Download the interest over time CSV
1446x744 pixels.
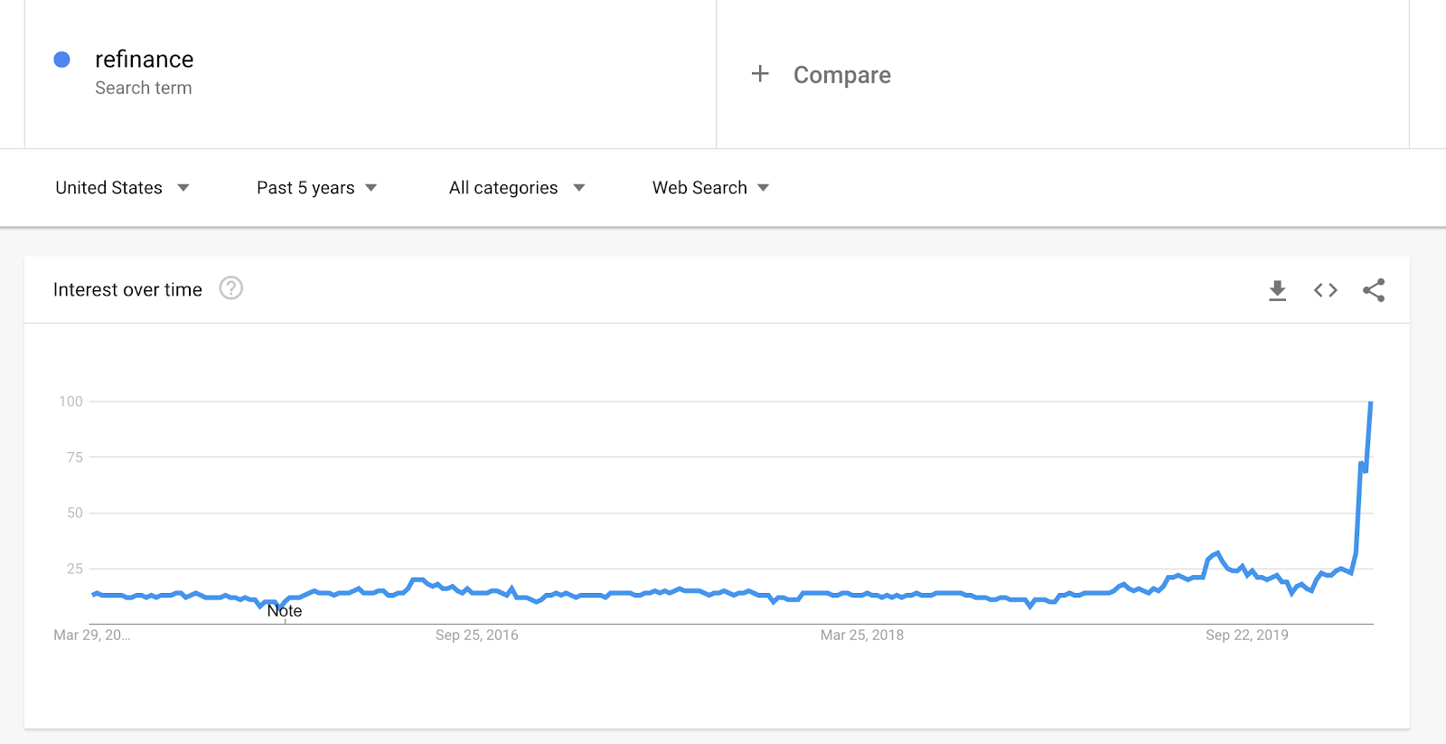click(x=1277, y=290)
